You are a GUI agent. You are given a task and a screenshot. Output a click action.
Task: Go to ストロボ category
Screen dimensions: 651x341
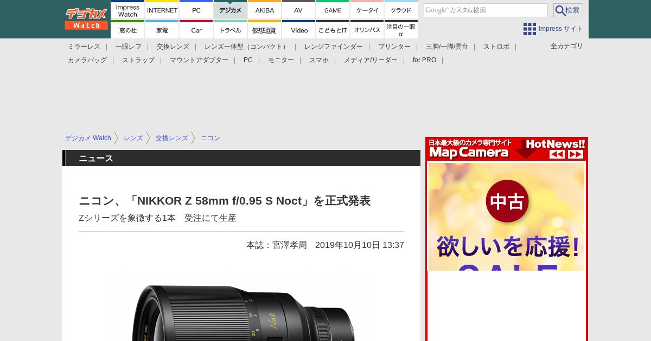pos(496,47)
